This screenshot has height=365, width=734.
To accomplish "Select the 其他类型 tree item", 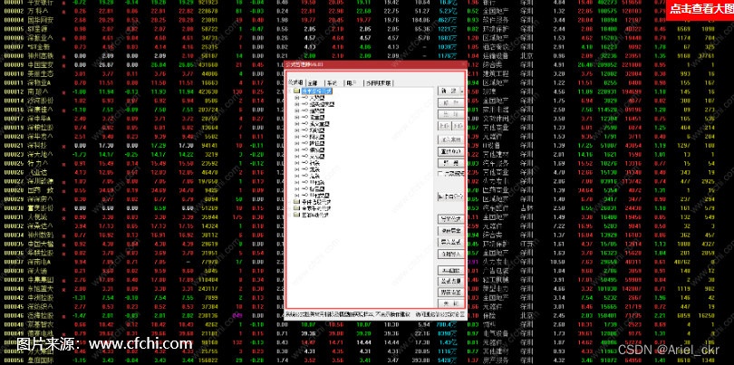I will [321, 196].
